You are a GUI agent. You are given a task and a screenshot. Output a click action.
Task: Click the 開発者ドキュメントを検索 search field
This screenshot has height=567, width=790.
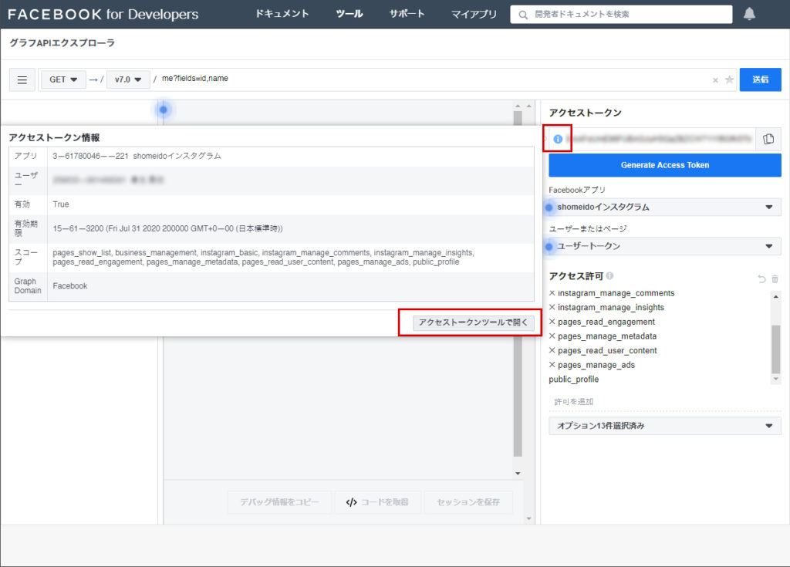click(629, 14)
